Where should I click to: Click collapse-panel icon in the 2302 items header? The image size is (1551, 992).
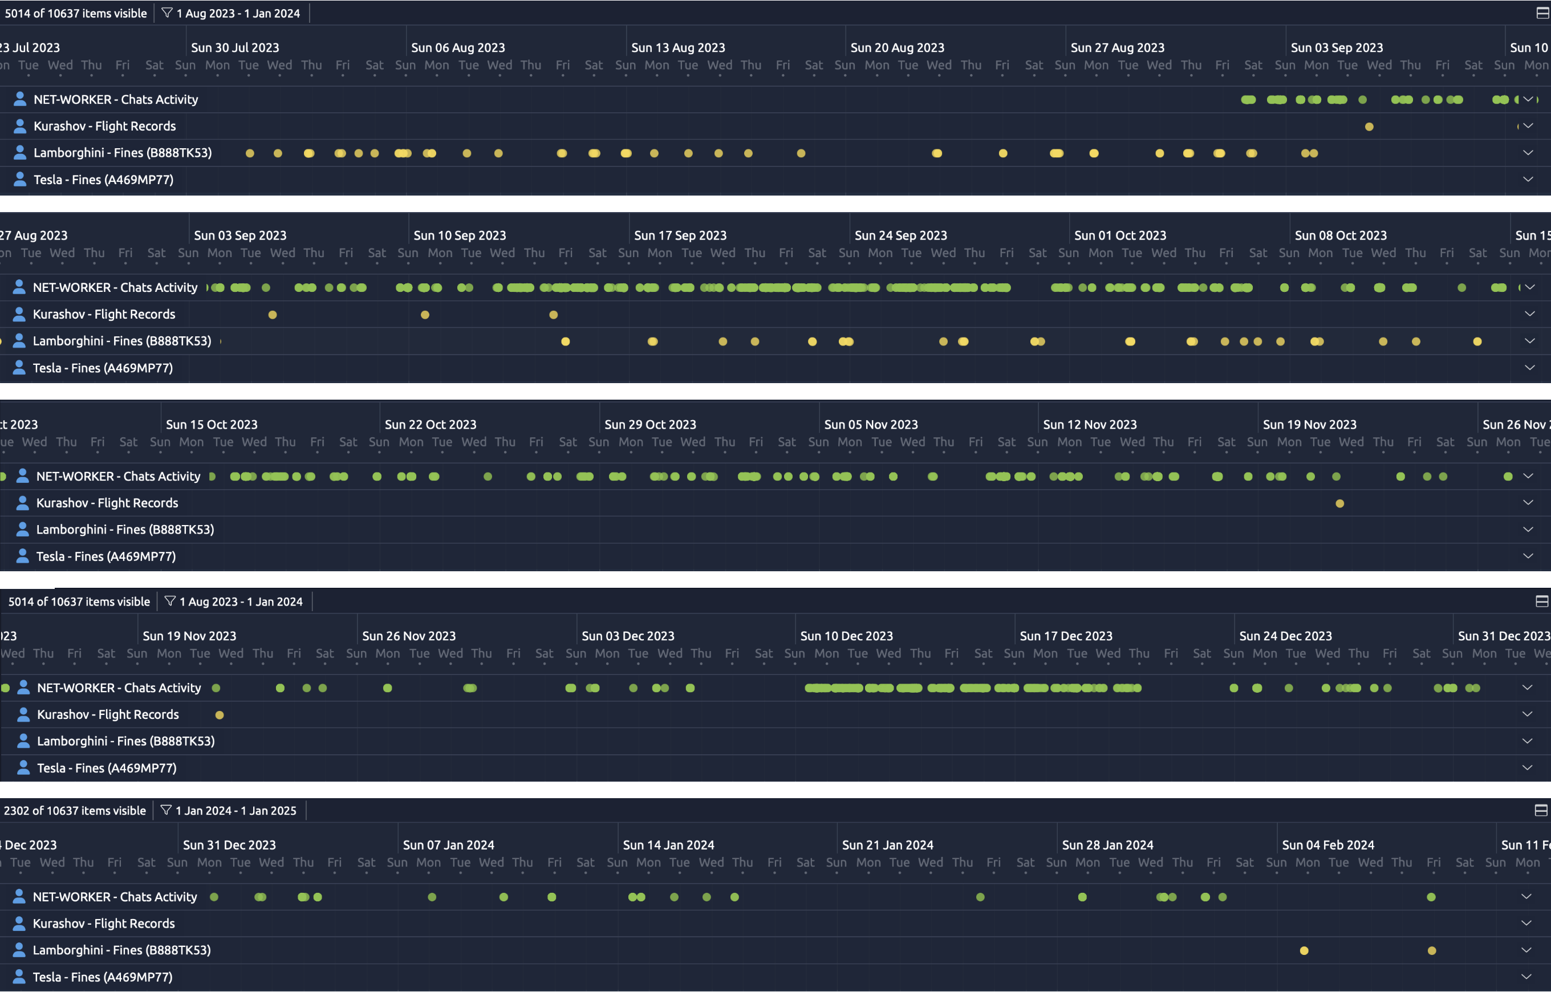(x=1541, y=810)
